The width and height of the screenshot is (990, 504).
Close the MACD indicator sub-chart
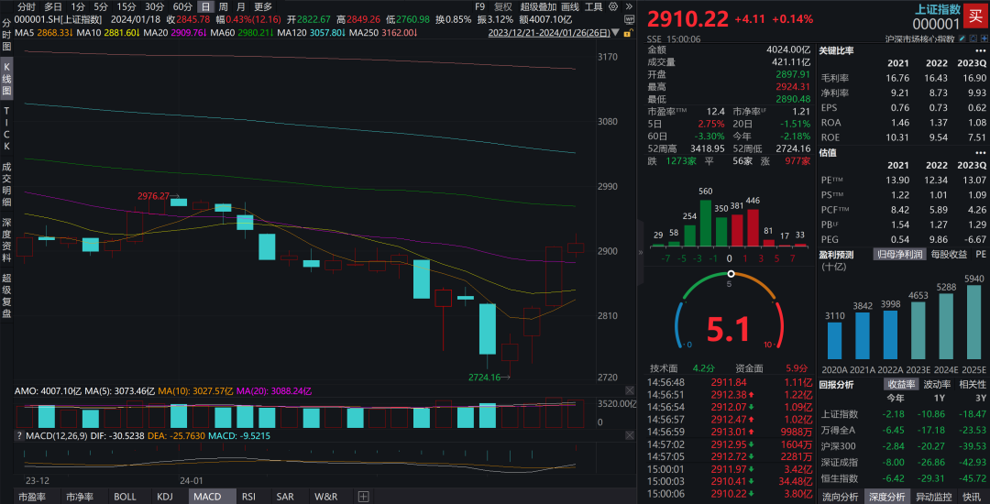tap(629, 435)
